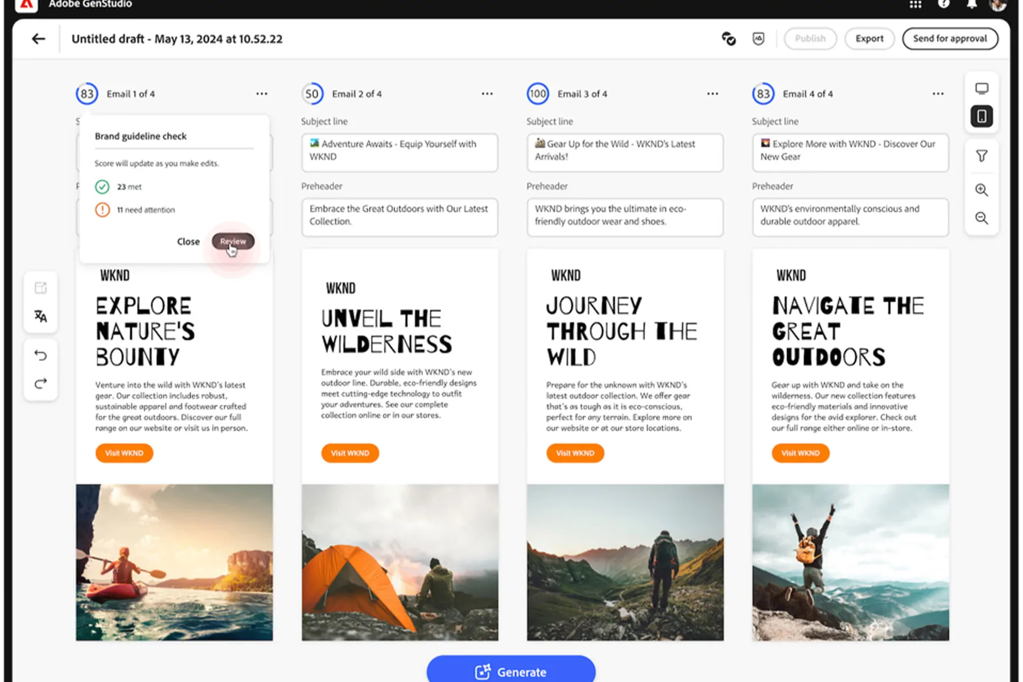Open brand score 83 of Email 1
The image size is (1023, 682).
[x=87, y=94]
